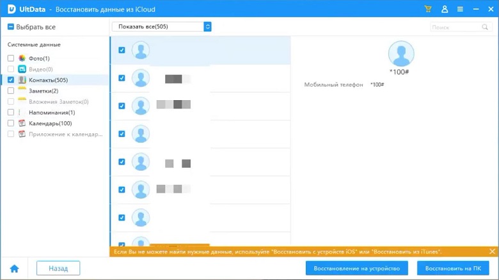Click the Календарь category icon
499x280 pixels.
tap(22, 123)
